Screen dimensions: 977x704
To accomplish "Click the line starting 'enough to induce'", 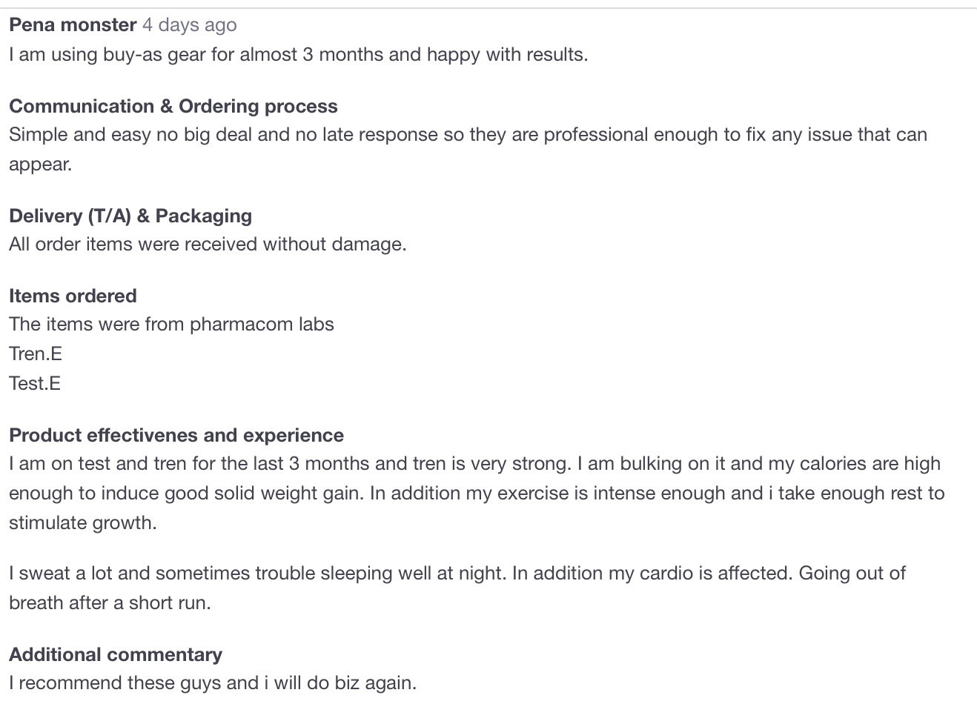I will (x=476, y=494).
